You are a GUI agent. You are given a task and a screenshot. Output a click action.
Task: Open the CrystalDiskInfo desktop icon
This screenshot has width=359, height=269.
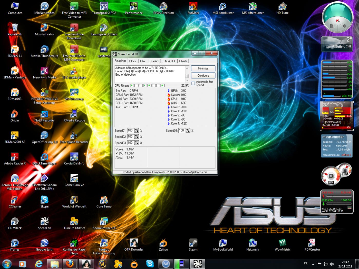point(74,158)
